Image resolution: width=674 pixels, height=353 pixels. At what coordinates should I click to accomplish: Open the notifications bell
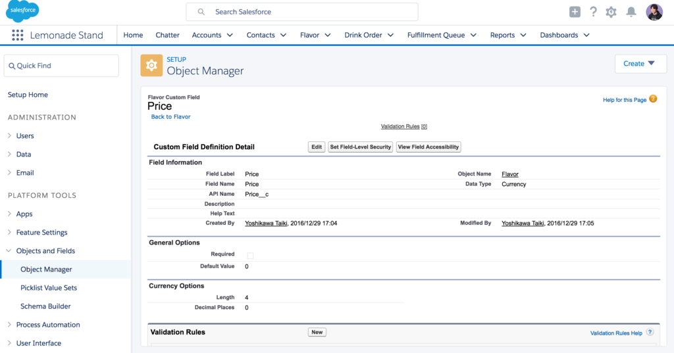pyautogui.click(x=631, y=12)
